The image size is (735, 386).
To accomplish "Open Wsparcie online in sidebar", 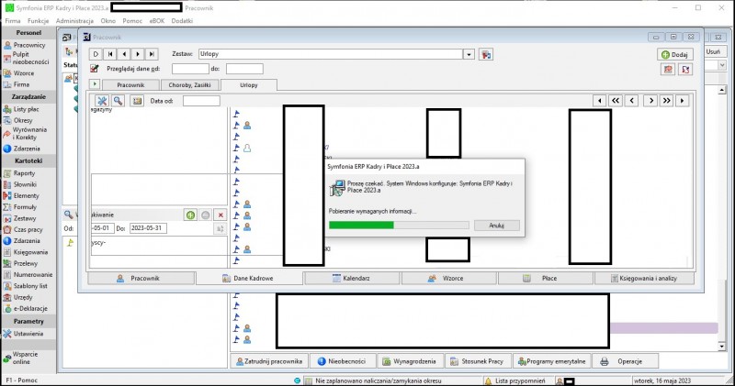I will [x=20, y=358].
